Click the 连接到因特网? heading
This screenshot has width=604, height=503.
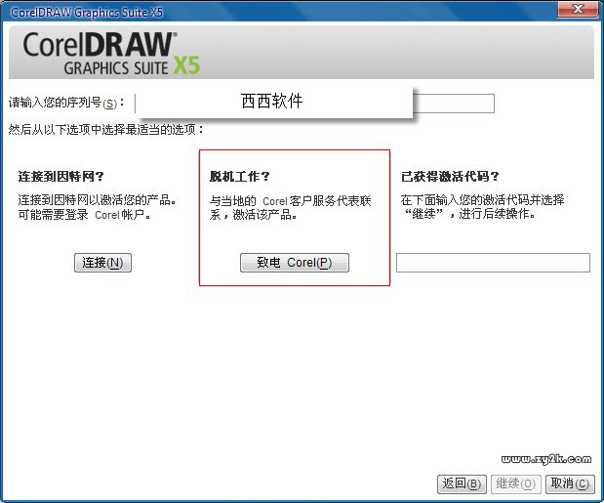(x=60, y=177)
